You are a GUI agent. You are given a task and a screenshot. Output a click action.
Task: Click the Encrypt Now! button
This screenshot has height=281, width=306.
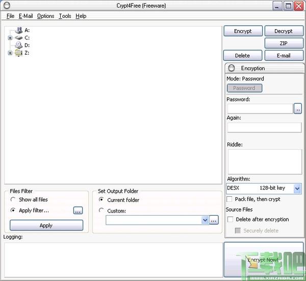pyautogui.click(x=264, y=260)
